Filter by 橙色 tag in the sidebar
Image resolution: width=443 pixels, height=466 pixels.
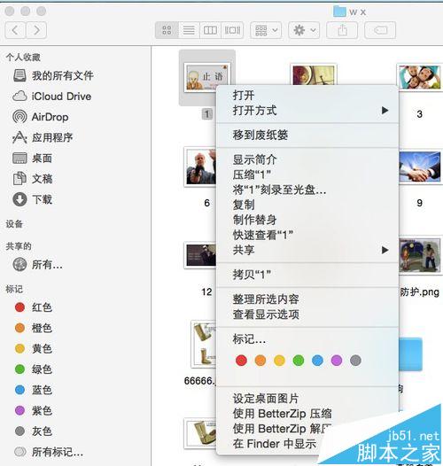pos(34,328)
